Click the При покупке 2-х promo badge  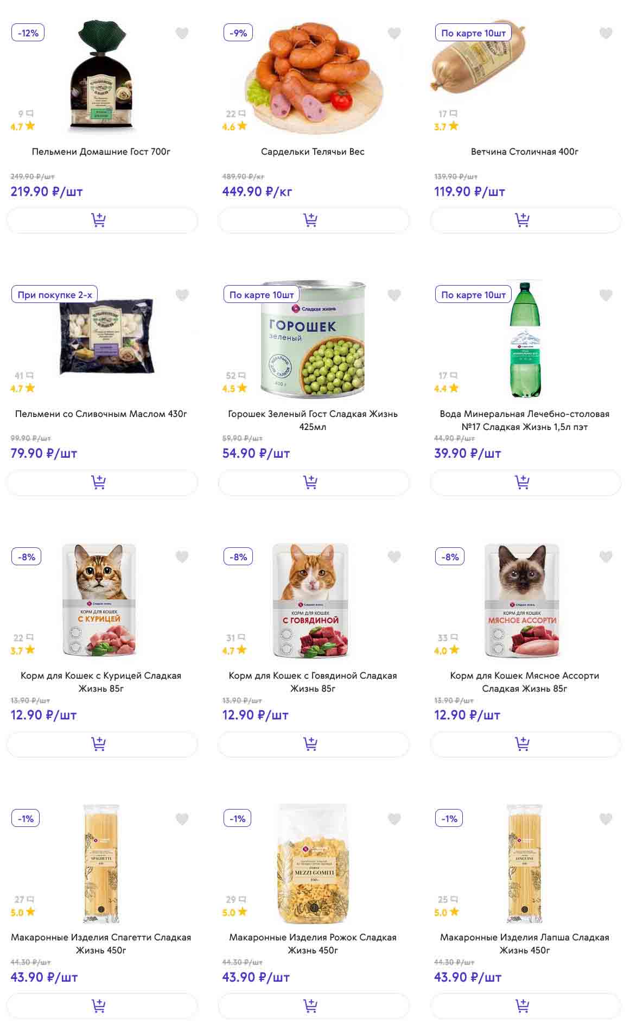[54, 295]
